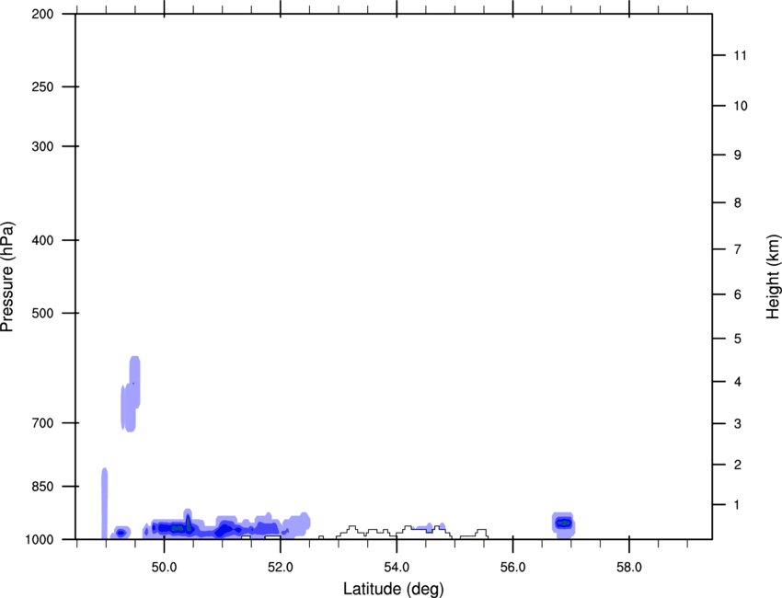The image size is (782, 598).
Task: Click height label 4 km
Action: pyautogui.click(x=738, y=382)
